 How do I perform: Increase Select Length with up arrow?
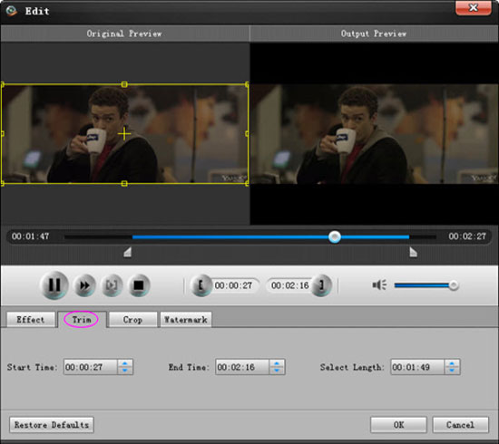[x=452, y=363]
